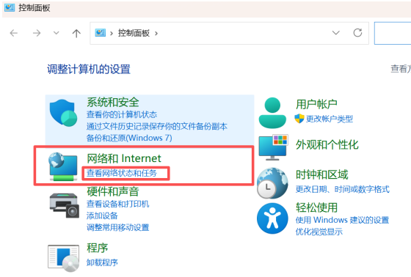Click the 用户帐户 person icon
Screen dimensions: 411x277
tap(272, 113)
